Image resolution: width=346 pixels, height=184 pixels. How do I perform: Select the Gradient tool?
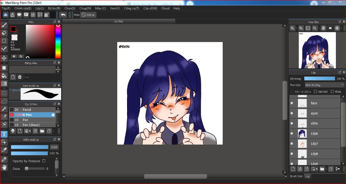click(4, 84)
